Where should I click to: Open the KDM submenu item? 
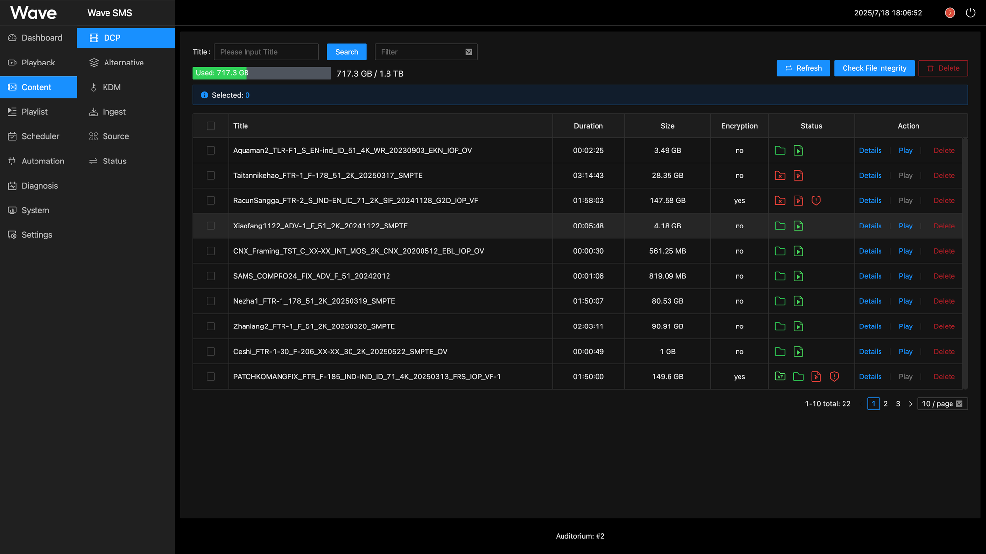[x=111, y=87]
